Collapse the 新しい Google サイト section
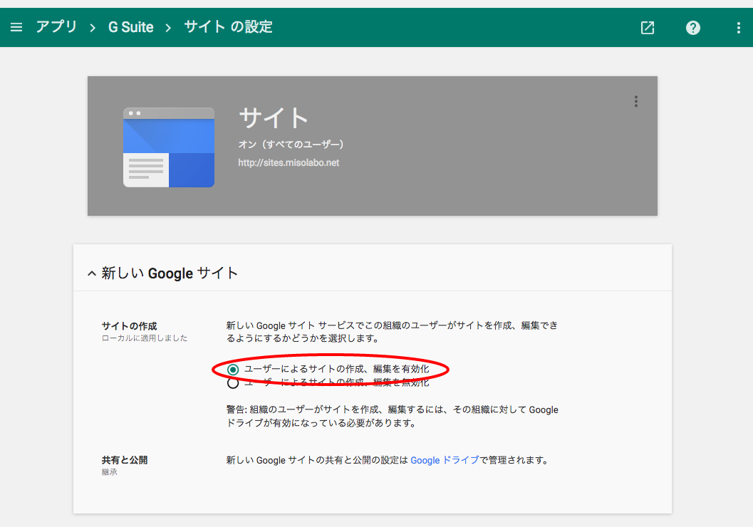This screenshot has width=753, height=527. point(92,273)
